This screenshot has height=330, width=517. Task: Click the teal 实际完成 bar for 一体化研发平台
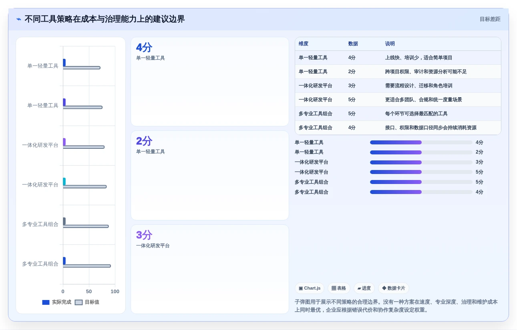pyautogui.click(x=64, y=182)
